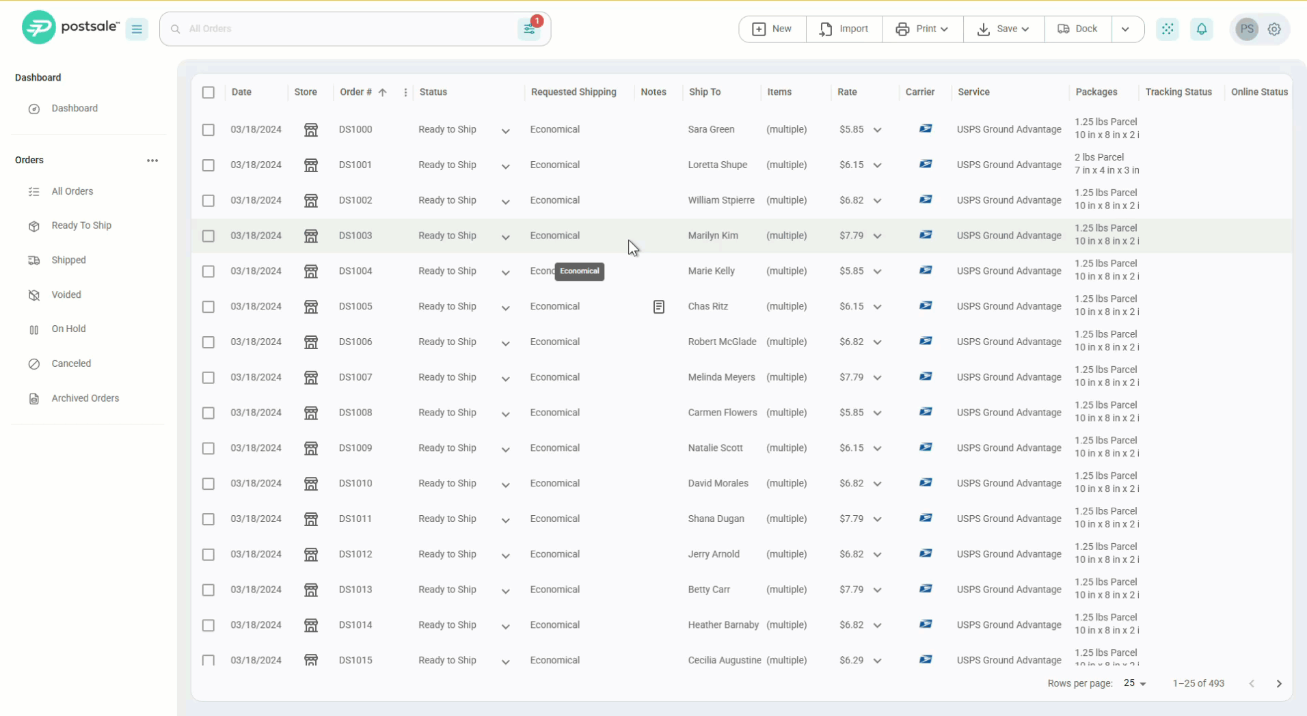Check the row checkbox for order DS1003

click(x=208, y=236)
